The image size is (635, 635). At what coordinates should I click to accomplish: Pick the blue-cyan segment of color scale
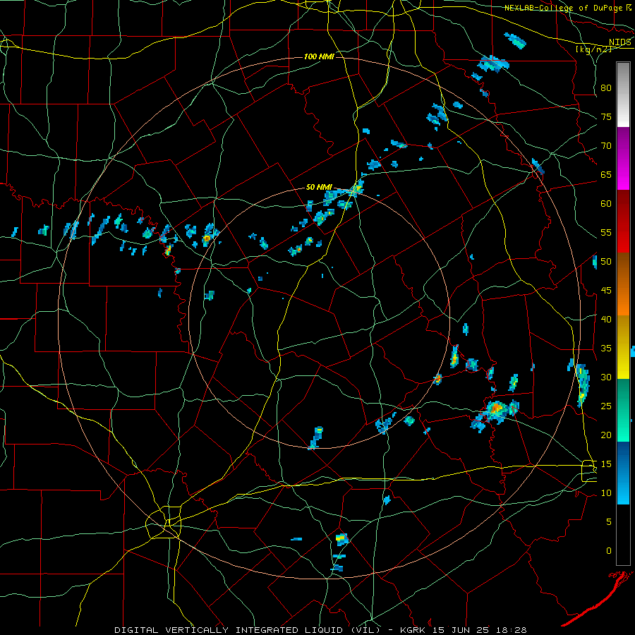click(623, 473)
